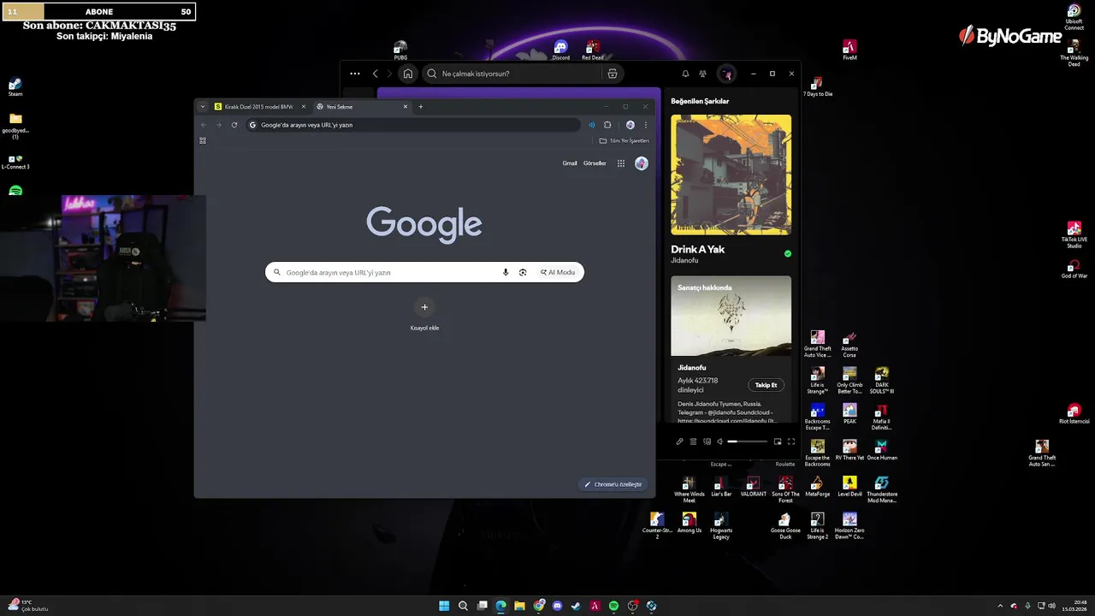Open FiveM desktop shortcut
This screenshot has width=1095, height=616.
849,50
